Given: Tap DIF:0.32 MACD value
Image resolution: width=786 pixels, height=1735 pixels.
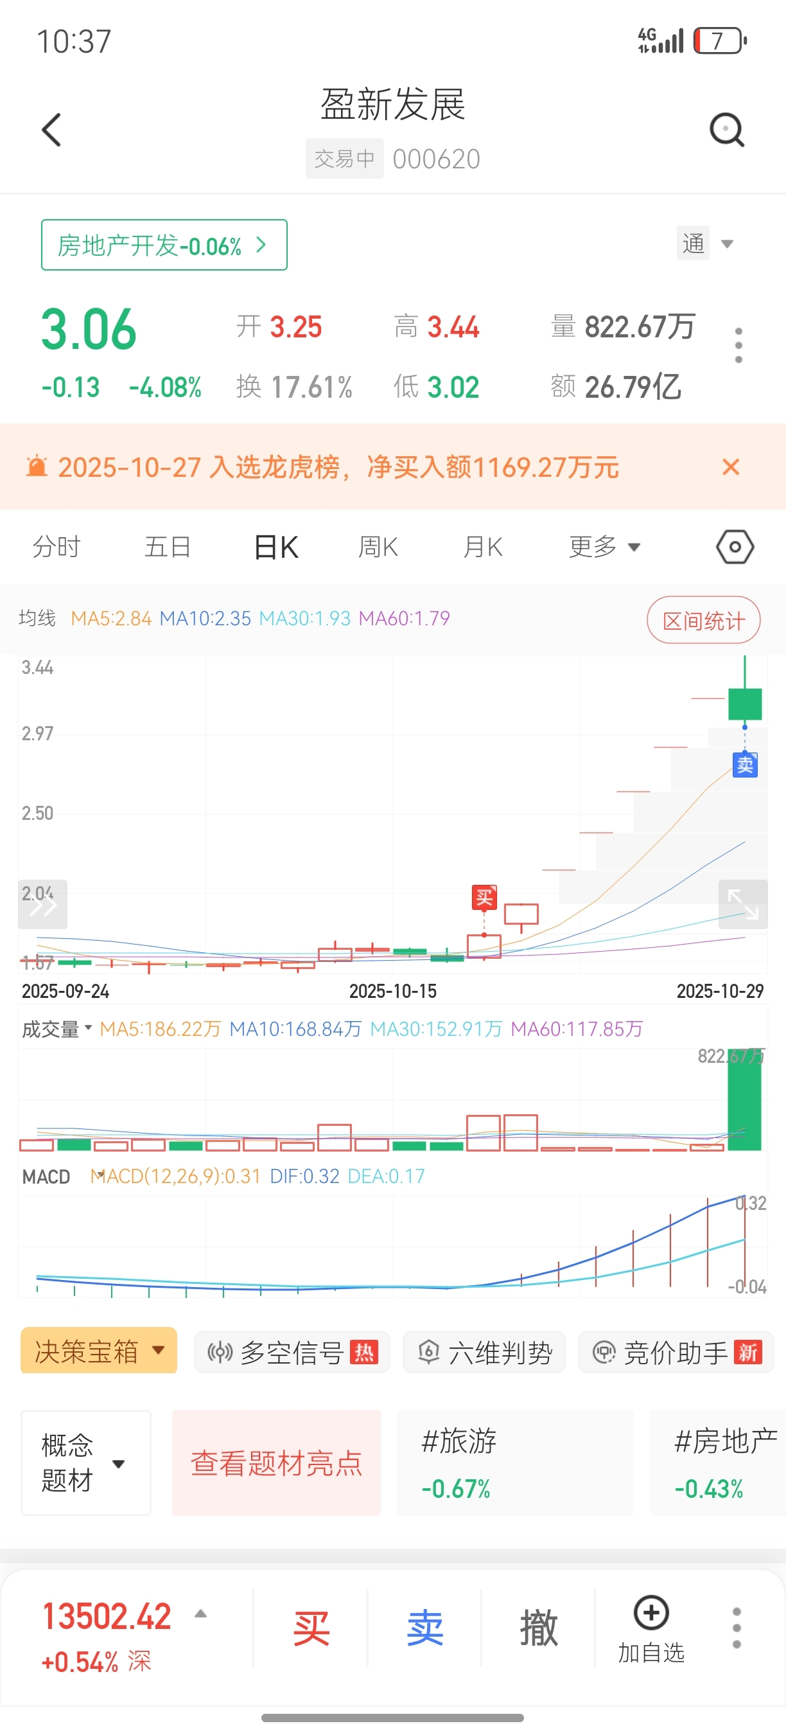Looking at the screenshot, I should tap(304, 1176).
